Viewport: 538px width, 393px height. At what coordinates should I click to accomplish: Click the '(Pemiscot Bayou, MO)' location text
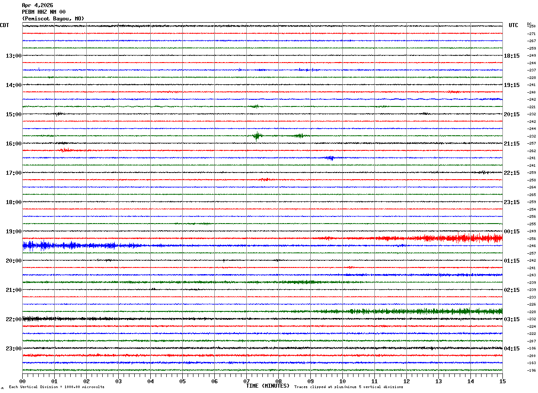tap(52, 19)
